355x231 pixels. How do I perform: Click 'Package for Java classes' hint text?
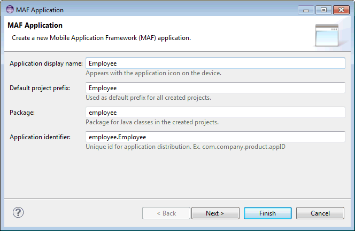coord(152,122)
